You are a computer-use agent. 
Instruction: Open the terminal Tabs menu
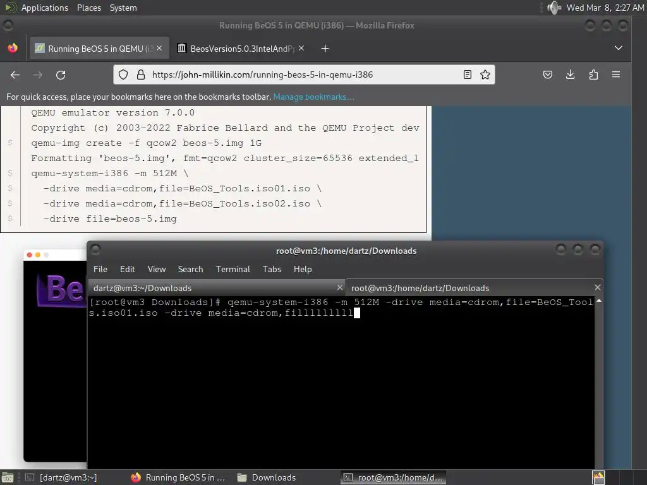[272, 269]
